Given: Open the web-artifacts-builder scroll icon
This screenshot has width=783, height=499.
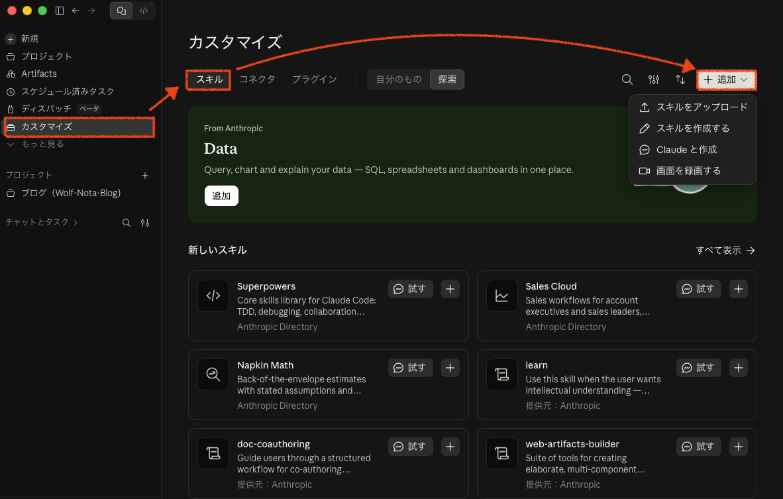Looking at the screenshot, I should click(x=502, y=453).
